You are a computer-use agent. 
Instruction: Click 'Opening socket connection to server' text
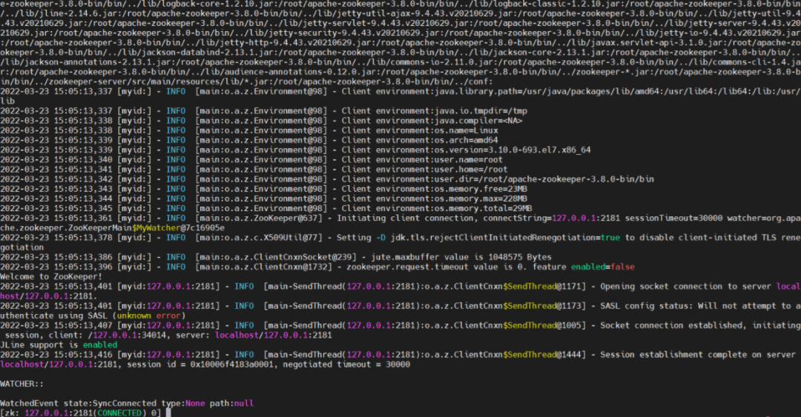coord(686,287)
